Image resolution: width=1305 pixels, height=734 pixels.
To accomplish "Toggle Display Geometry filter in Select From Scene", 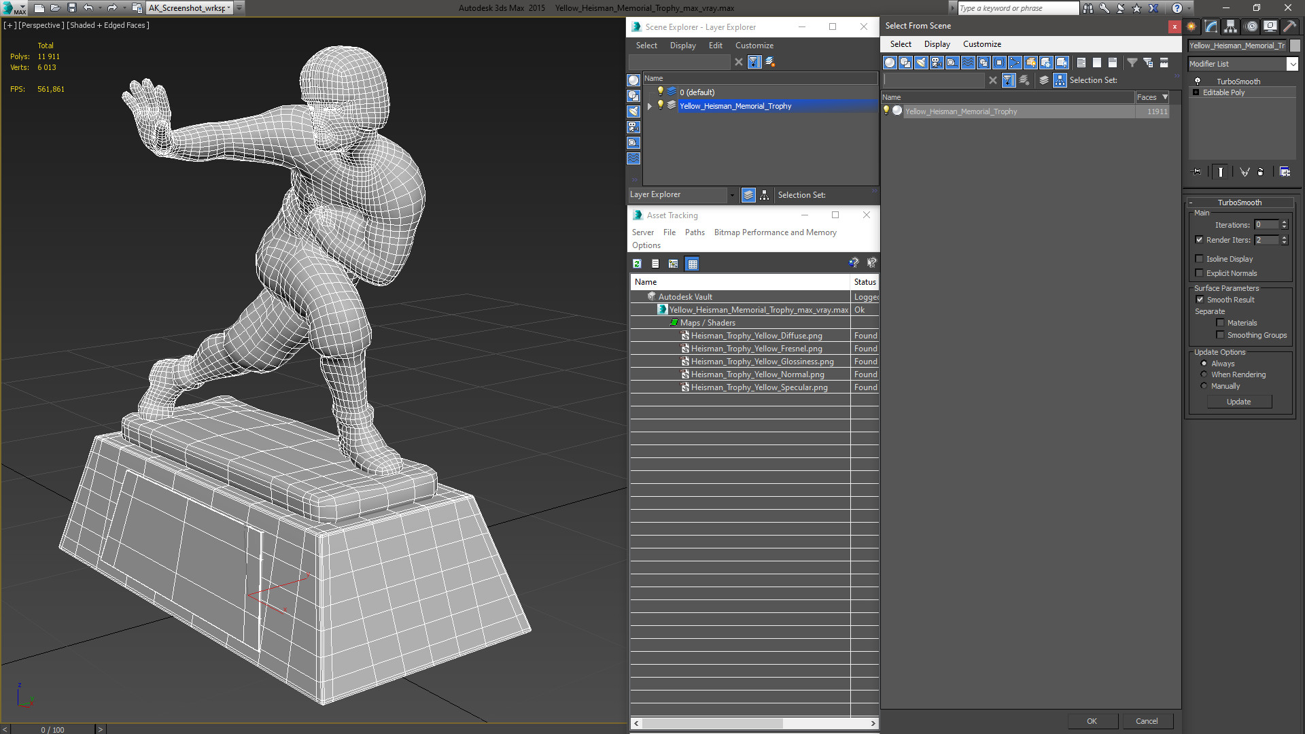I will [890, 63].
